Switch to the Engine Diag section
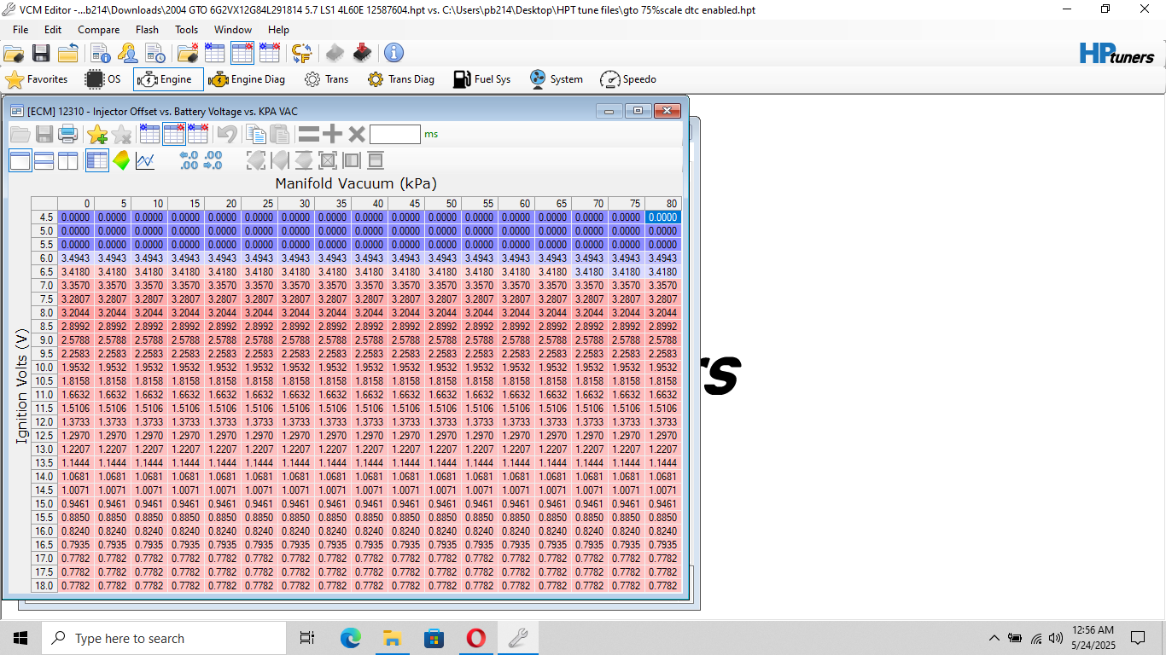1166x655 pixels. [x=247, y=79]
